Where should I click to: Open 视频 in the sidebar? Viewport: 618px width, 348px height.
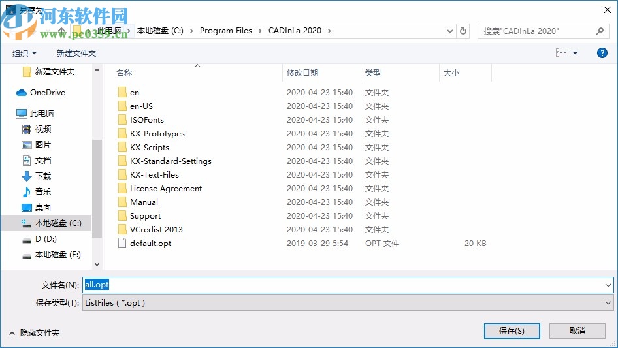coord(37,129)
